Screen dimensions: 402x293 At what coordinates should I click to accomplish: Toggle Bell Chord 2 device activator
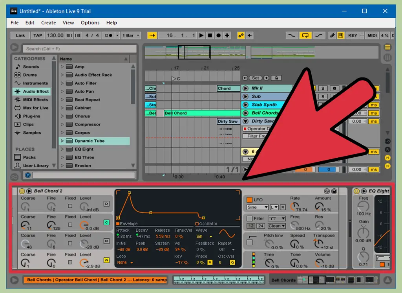click(22, 191)
